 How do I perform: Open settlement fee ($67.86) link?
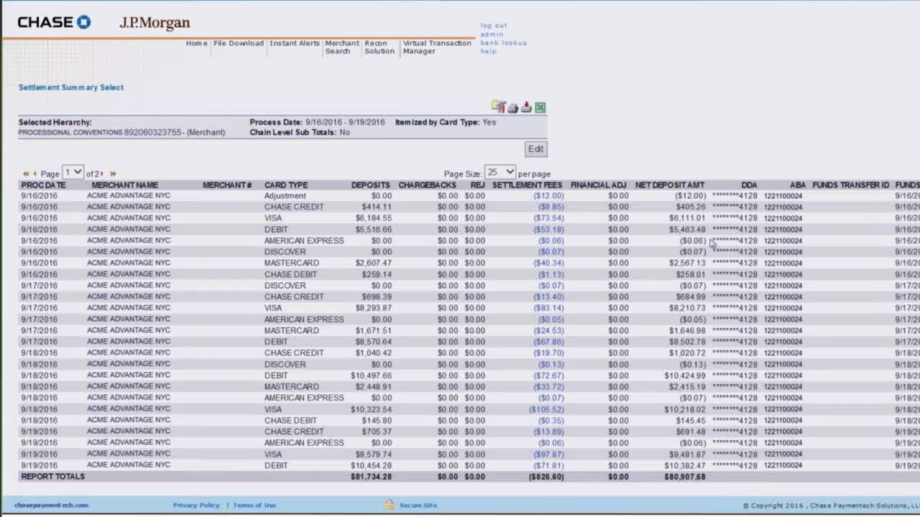tap(548, 342)
